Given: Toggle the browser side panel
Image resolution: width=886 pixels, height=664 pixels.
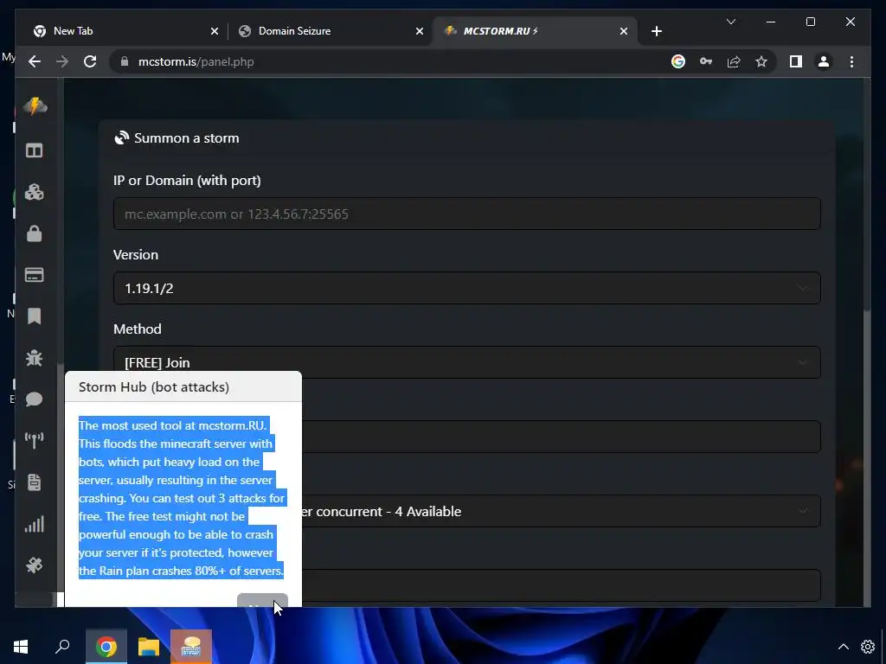Looking at the screenshot, I should (796, 61).
